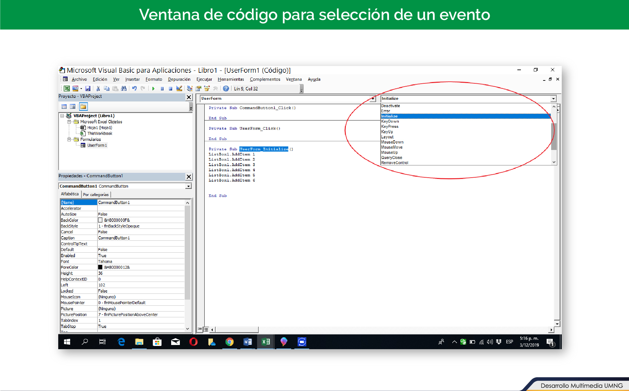Image resolution: width=629 pixels, height=391 pixels.
Task: Click View Object icon in the Project panel
Action: (x=73, y=107)
